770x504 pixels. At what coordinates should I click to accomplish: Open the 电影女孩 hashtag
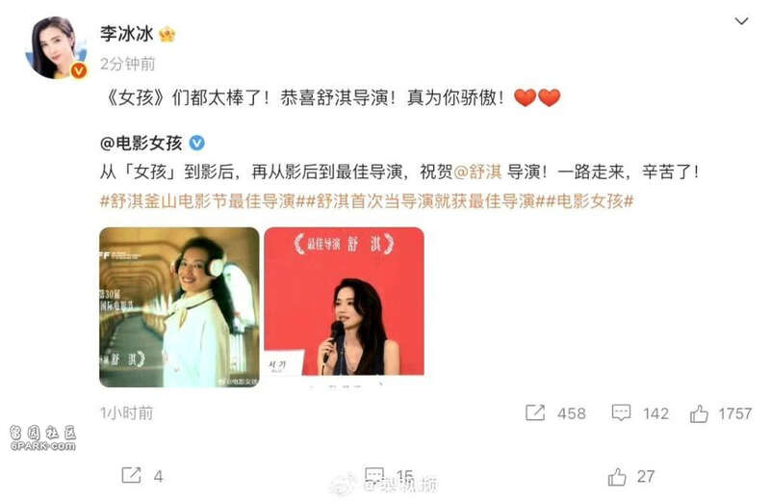(587, 201)
